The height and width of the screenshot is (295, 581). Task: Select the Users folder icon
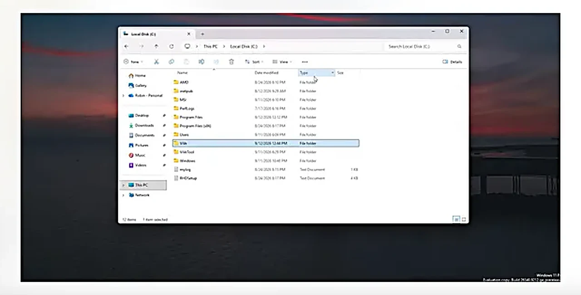[176, 135]
